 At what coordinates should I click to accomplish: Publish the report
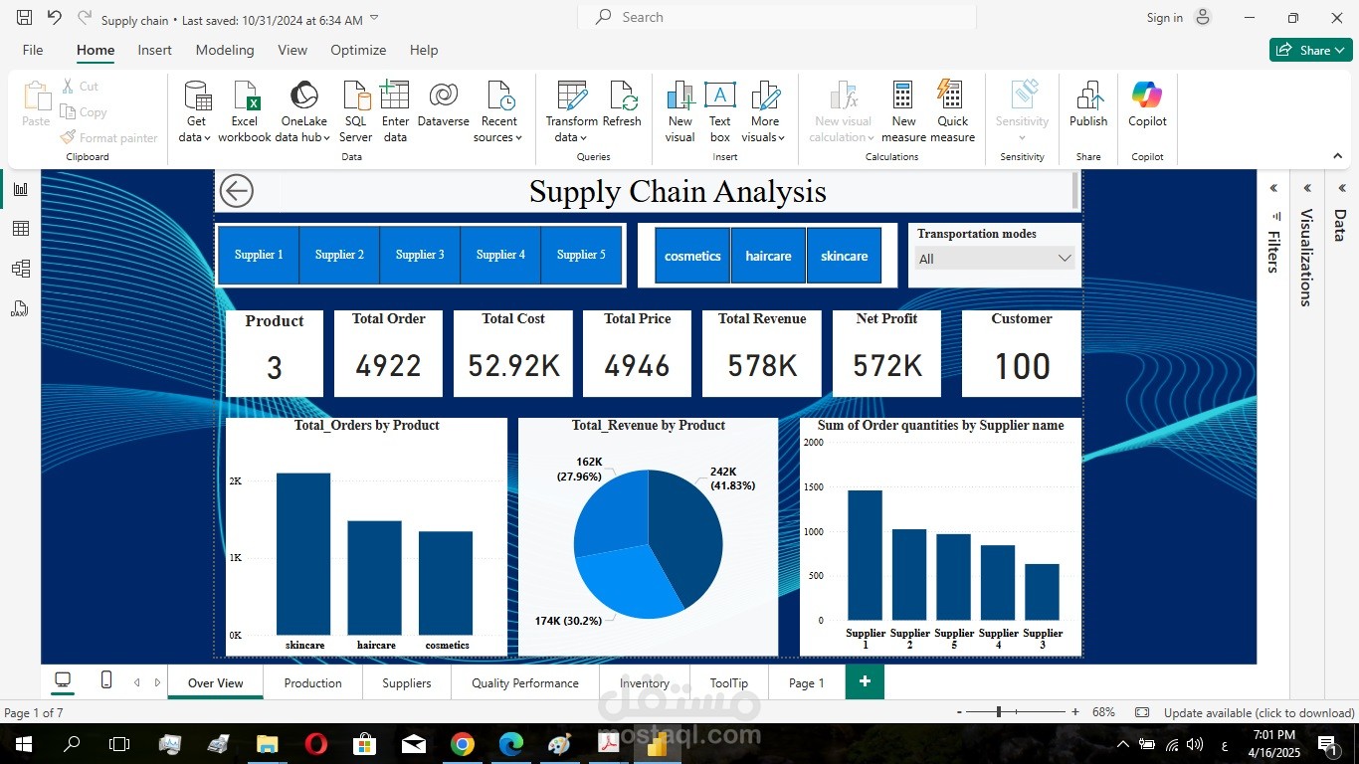point(1088,104)
